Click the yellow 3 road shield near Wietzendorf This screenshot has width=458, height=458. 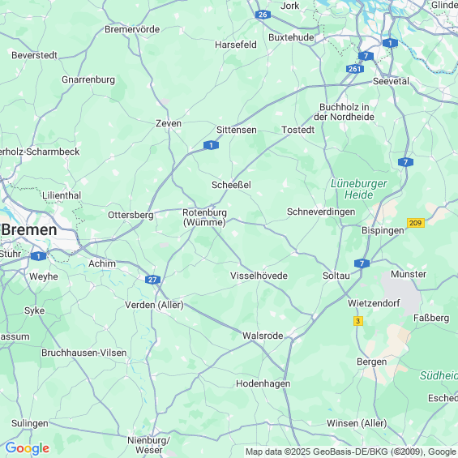point(358,321)
